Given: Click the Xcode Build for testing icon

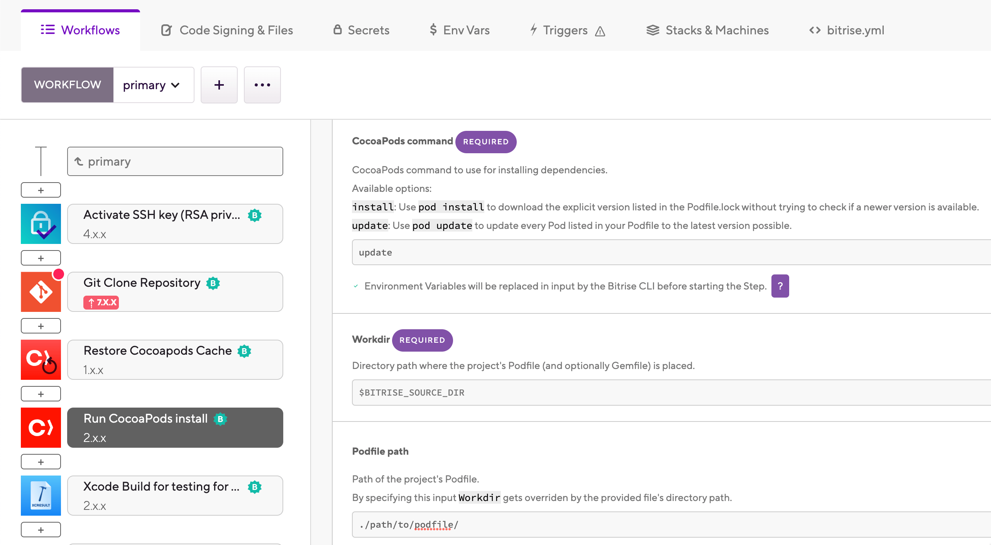Looking at the screenshot, I should 41,496.
